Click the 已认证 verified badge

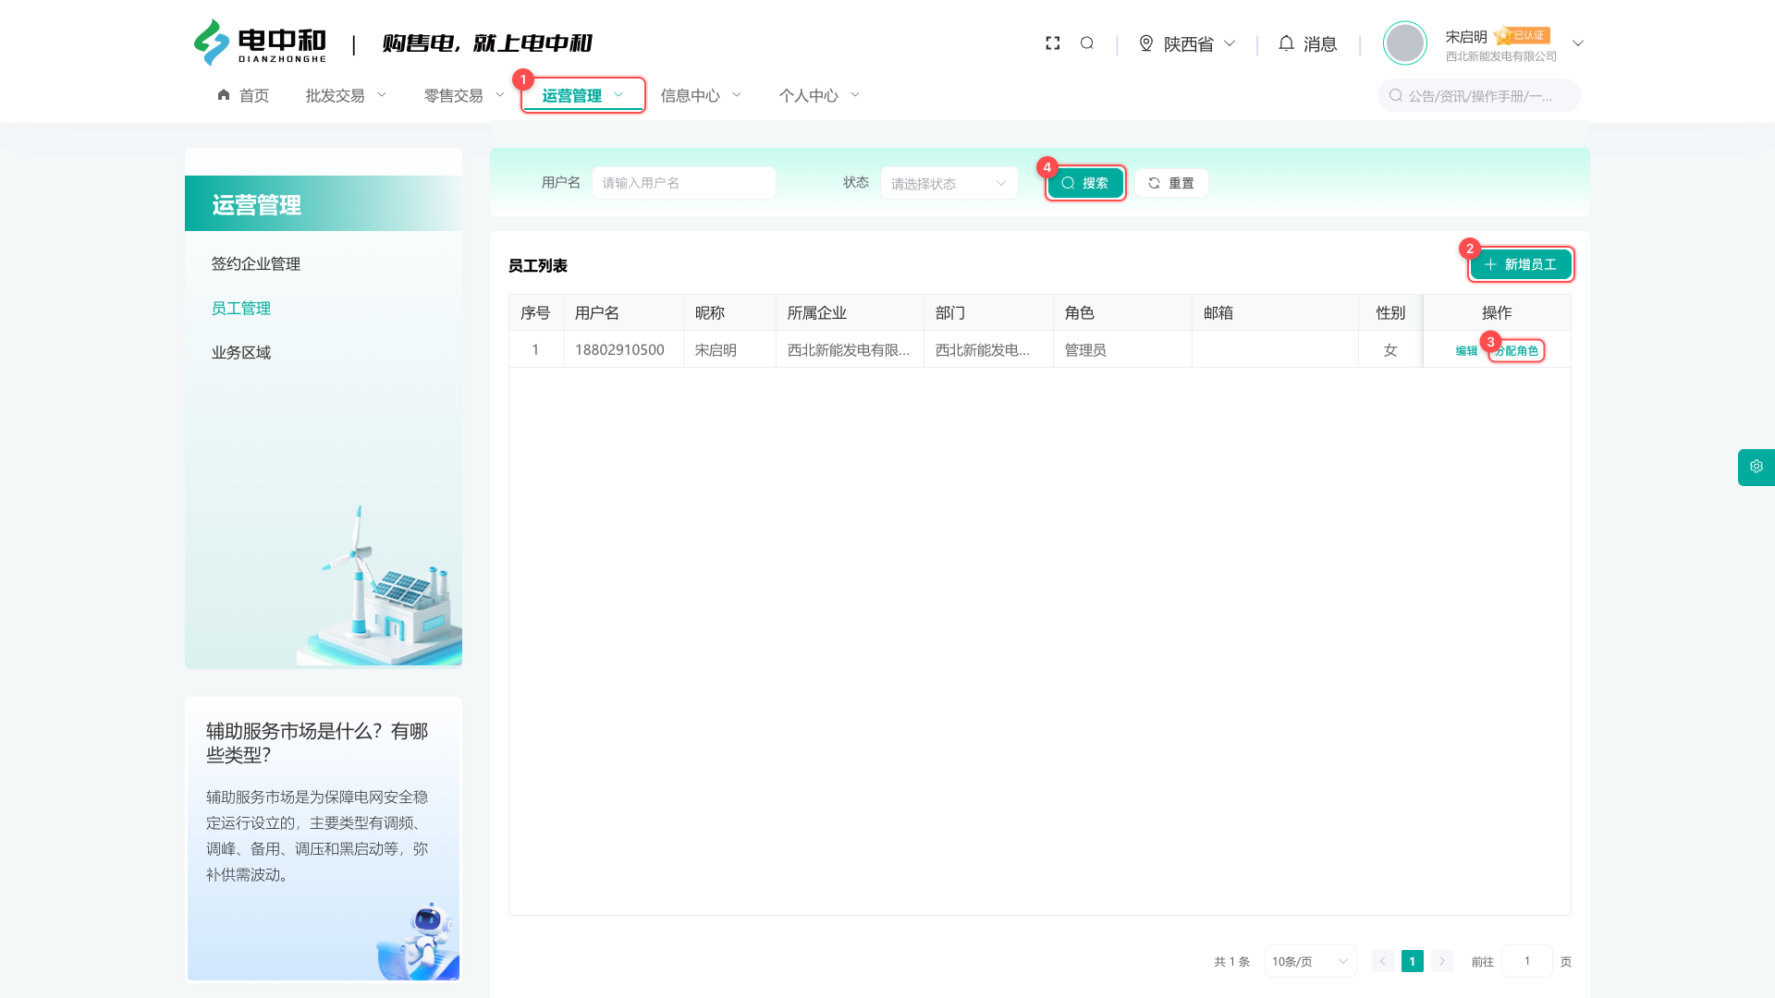1523,36
